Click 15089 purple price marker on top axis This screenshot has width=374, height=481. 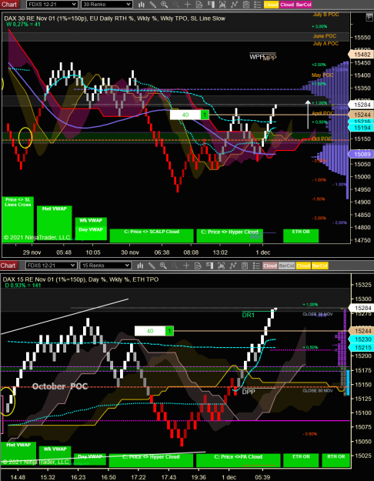click(360, 154)
